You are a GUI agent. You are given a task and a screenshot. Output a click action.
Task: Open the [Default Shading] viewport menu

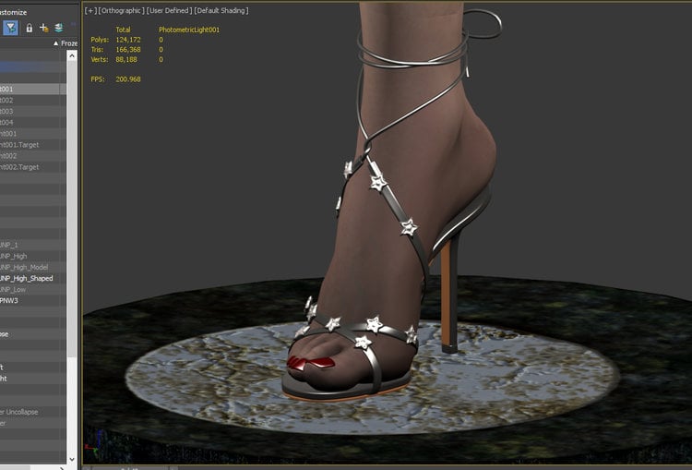(221, 10)
